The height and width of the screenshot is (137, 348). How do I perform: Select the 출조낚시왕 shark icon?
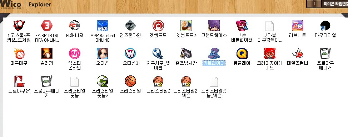pyautogui.click(x=186, y=53)
